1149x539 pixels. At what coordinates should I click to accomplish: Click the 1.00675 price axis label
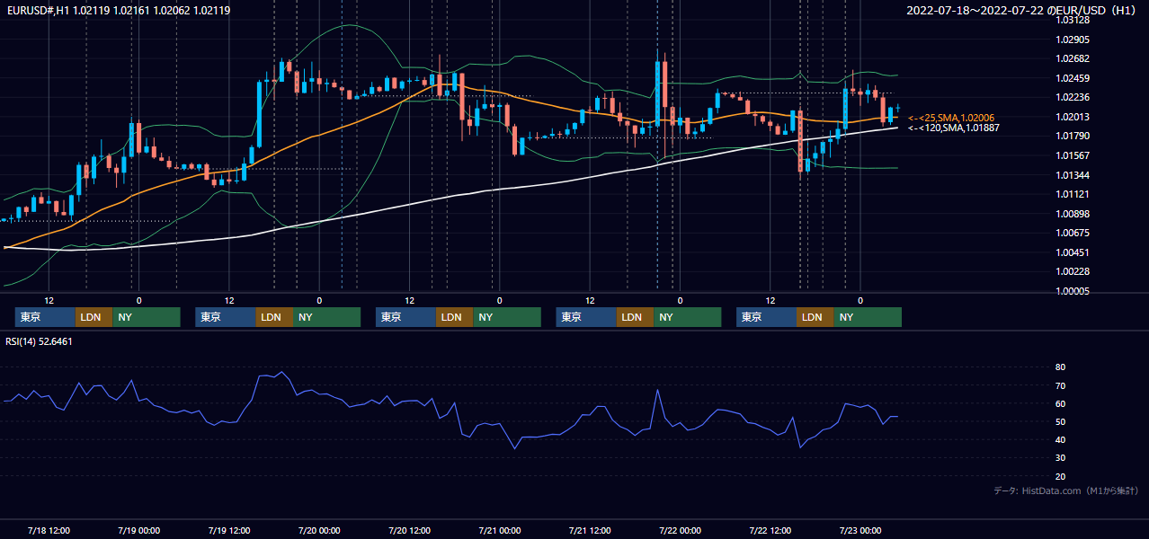coord(1073,233)
